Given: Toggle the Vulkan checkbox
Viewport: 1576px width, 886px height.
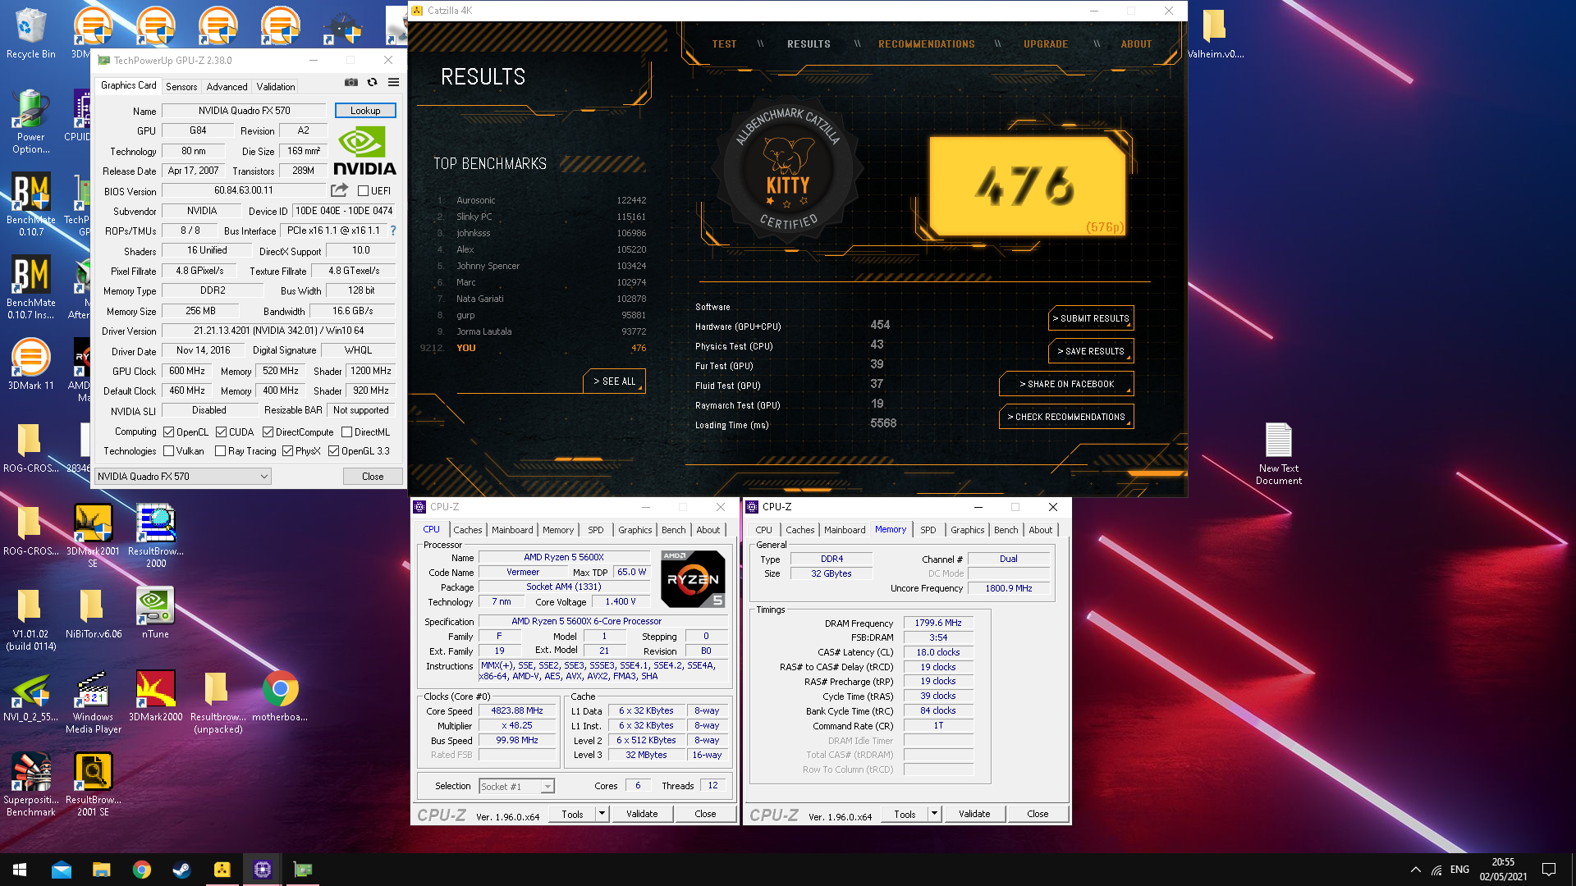Looking at the screenshot, I should click(168, 451).
